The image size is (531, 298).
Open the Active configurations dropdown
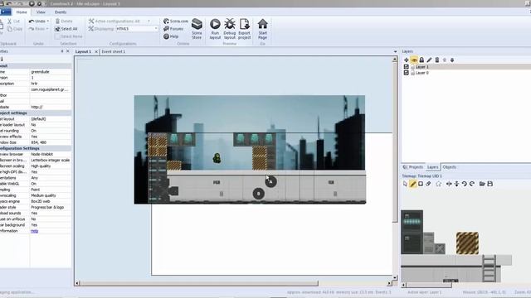[x=149, y=21]
